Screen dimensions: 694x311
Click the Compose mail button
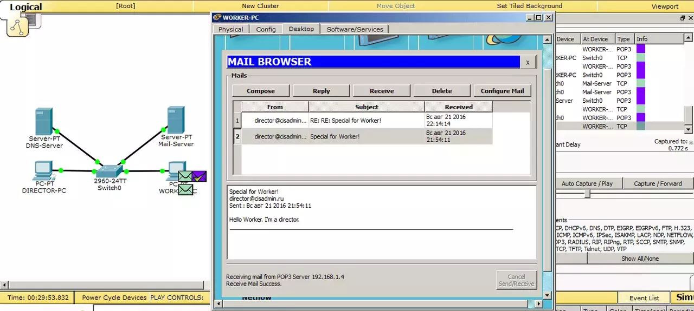(261, 91)
